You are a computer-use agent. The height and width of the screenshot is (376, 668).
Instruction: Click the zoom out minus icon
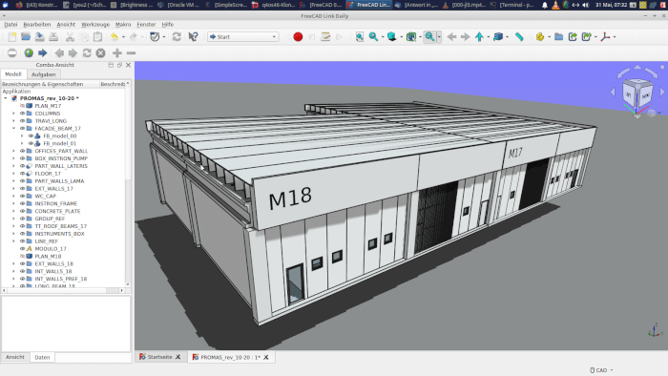tap(132, 53)
